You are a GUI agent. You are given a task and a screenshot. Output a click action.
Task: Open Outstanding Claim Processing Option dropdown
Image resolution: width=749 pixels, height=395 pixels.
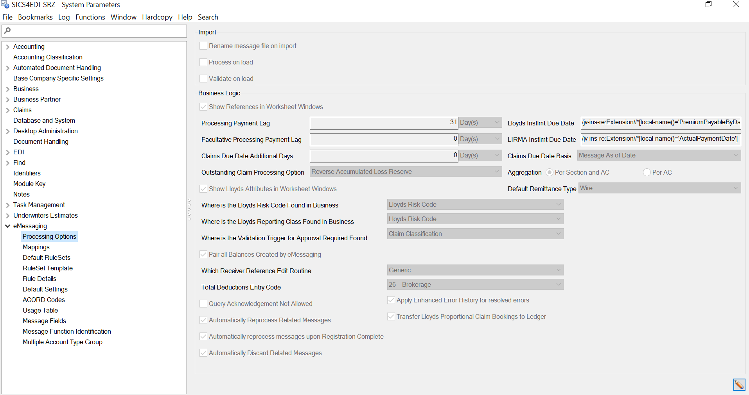click(406, 172)
